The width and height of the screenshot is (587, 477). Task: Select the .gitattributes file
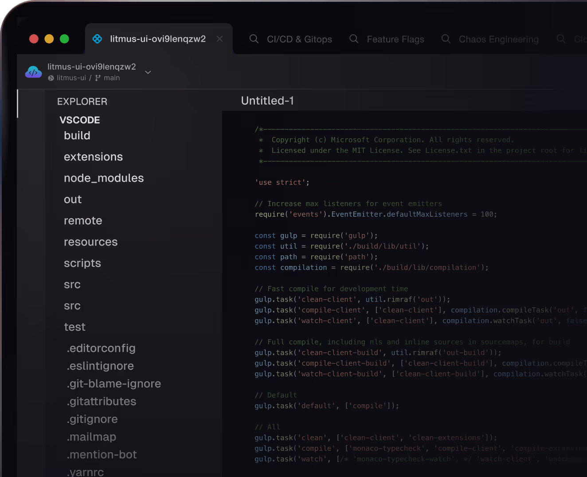click(102, 402)
